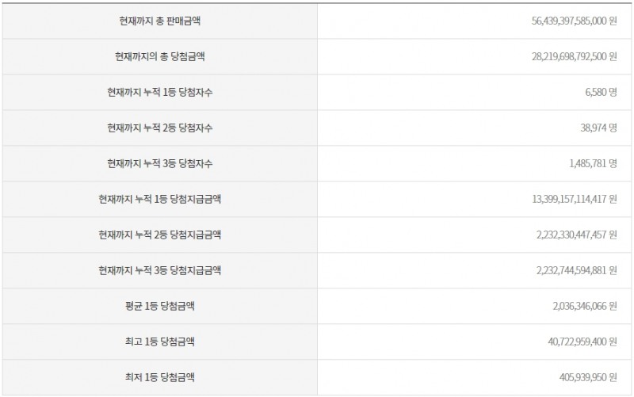This screenshot has width=634, height=397.
Task: Select the 2,232,744,594,881 원 amount
Action: (x=571, y=270)
